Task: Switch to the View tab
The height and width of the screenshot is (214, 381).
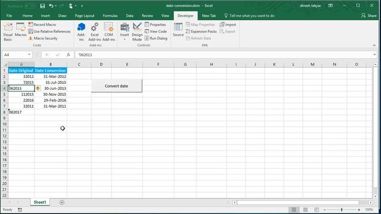Action: coord(165,15)
